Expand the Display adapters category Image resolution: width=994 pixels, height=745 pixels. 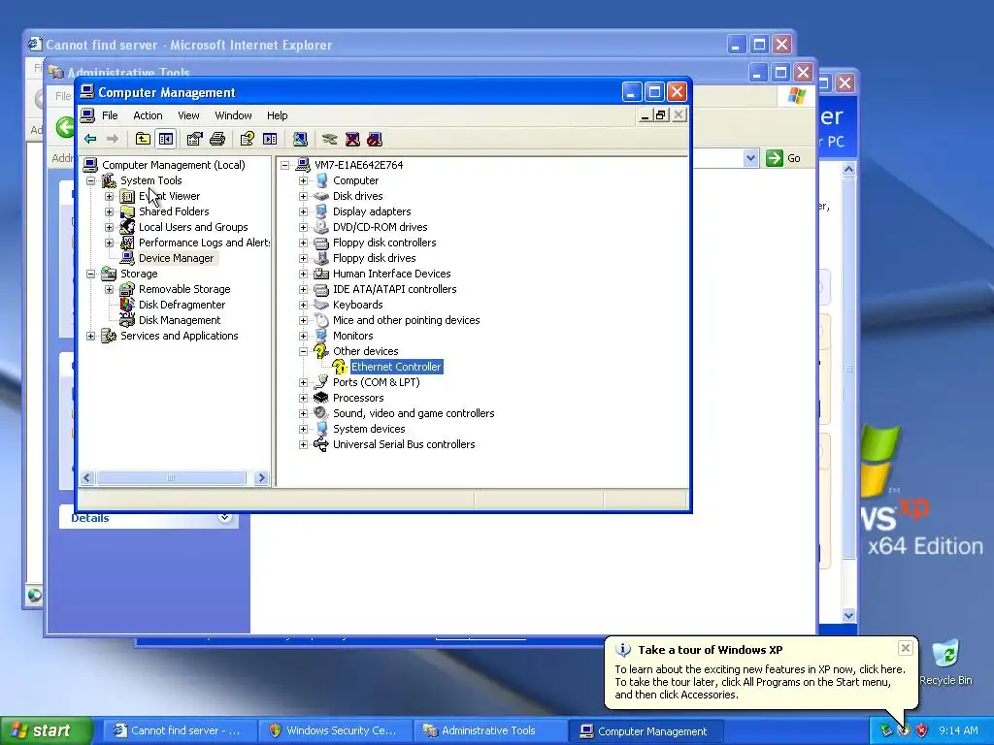point(303,211)
